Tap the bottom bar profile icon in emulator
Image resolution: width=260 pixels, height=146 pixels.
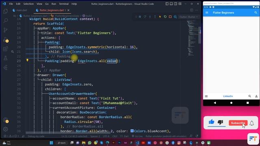tap(256, 96)
